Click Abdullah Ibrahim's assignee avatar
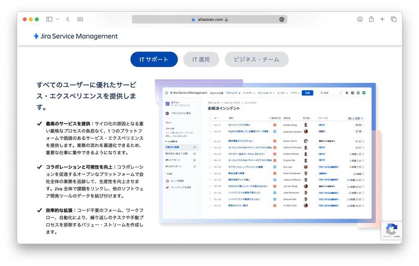Image resolution: width=419 pixels, height=266 pixels. [306, 132]
